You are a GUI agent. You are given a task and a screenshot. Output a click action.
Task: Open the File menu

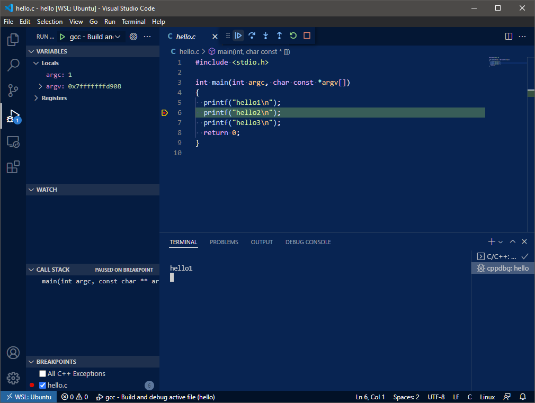pyautogui.click(x=8, y=22)
